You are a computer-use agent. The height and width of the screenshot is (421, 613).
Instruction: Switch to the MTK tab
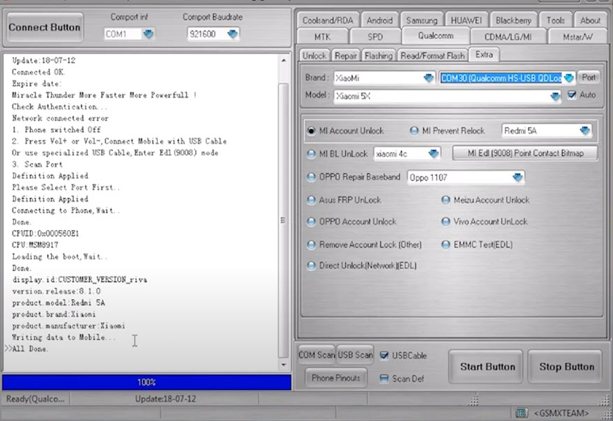322,37
